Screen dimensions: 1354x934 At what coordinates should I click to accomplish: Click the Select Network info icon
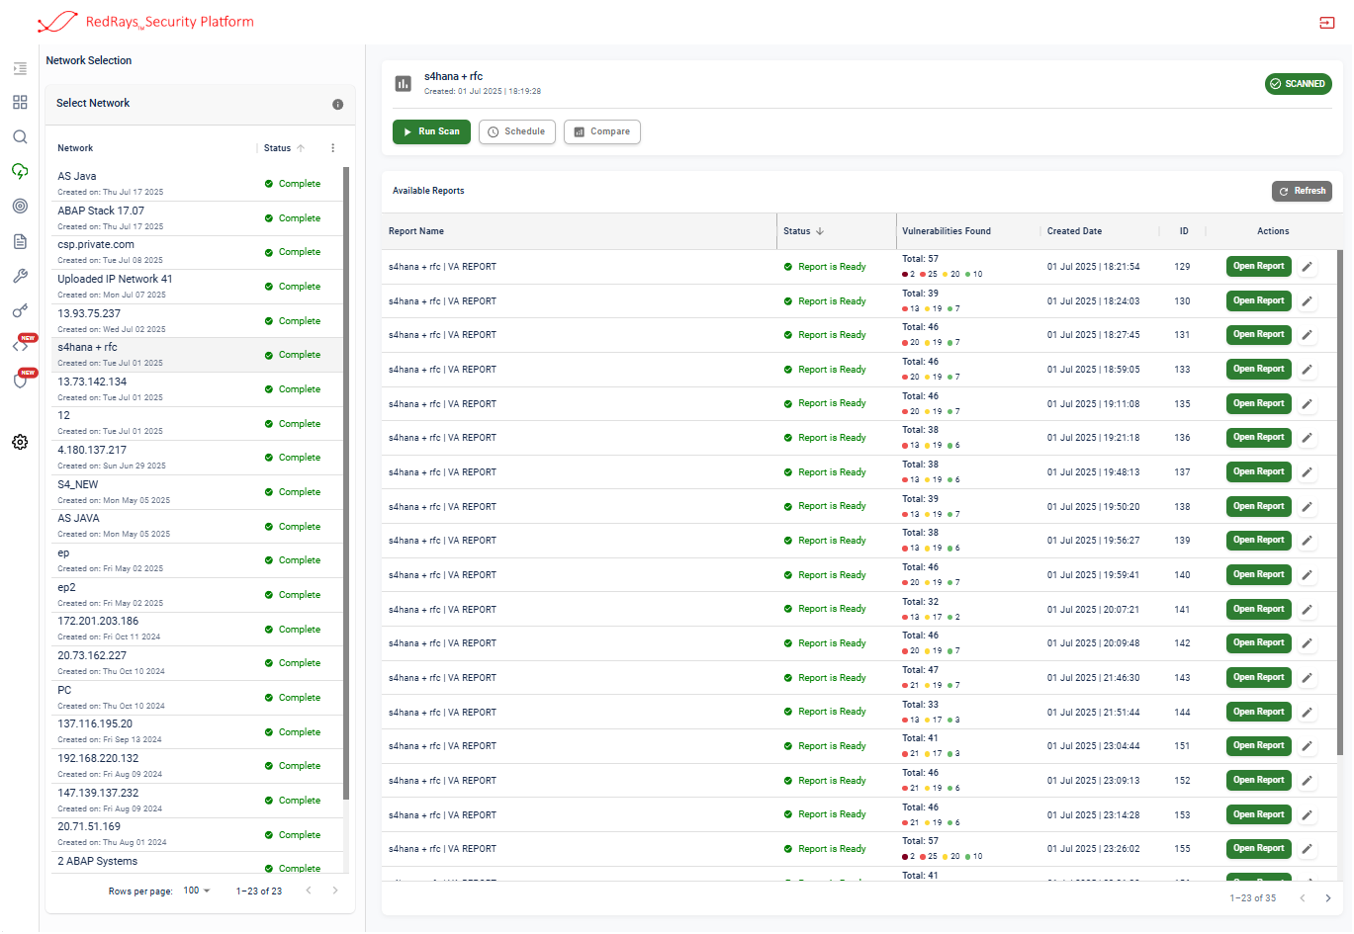(337, 104)
